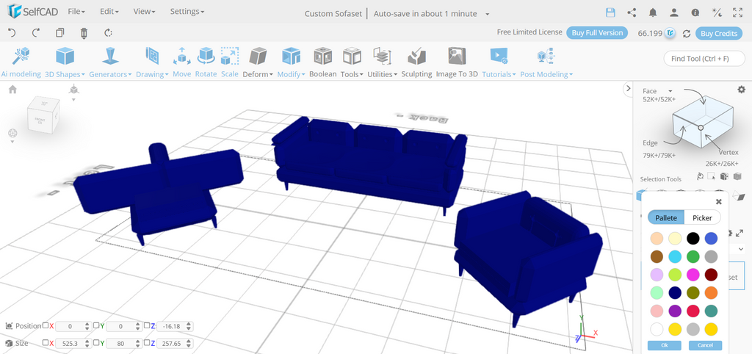Check the Position Z checkbox

147,325
